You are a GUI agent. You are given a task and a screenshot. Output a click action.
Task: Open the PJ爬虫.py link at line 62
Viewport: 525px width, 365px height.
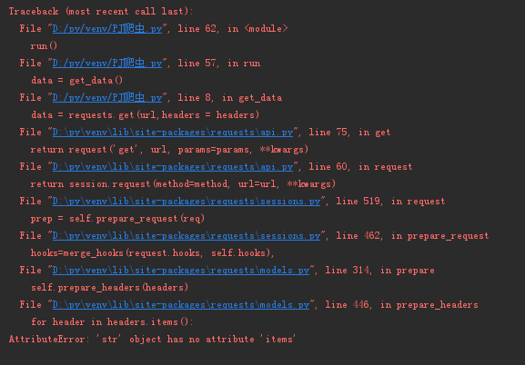[x=107, y=29]
